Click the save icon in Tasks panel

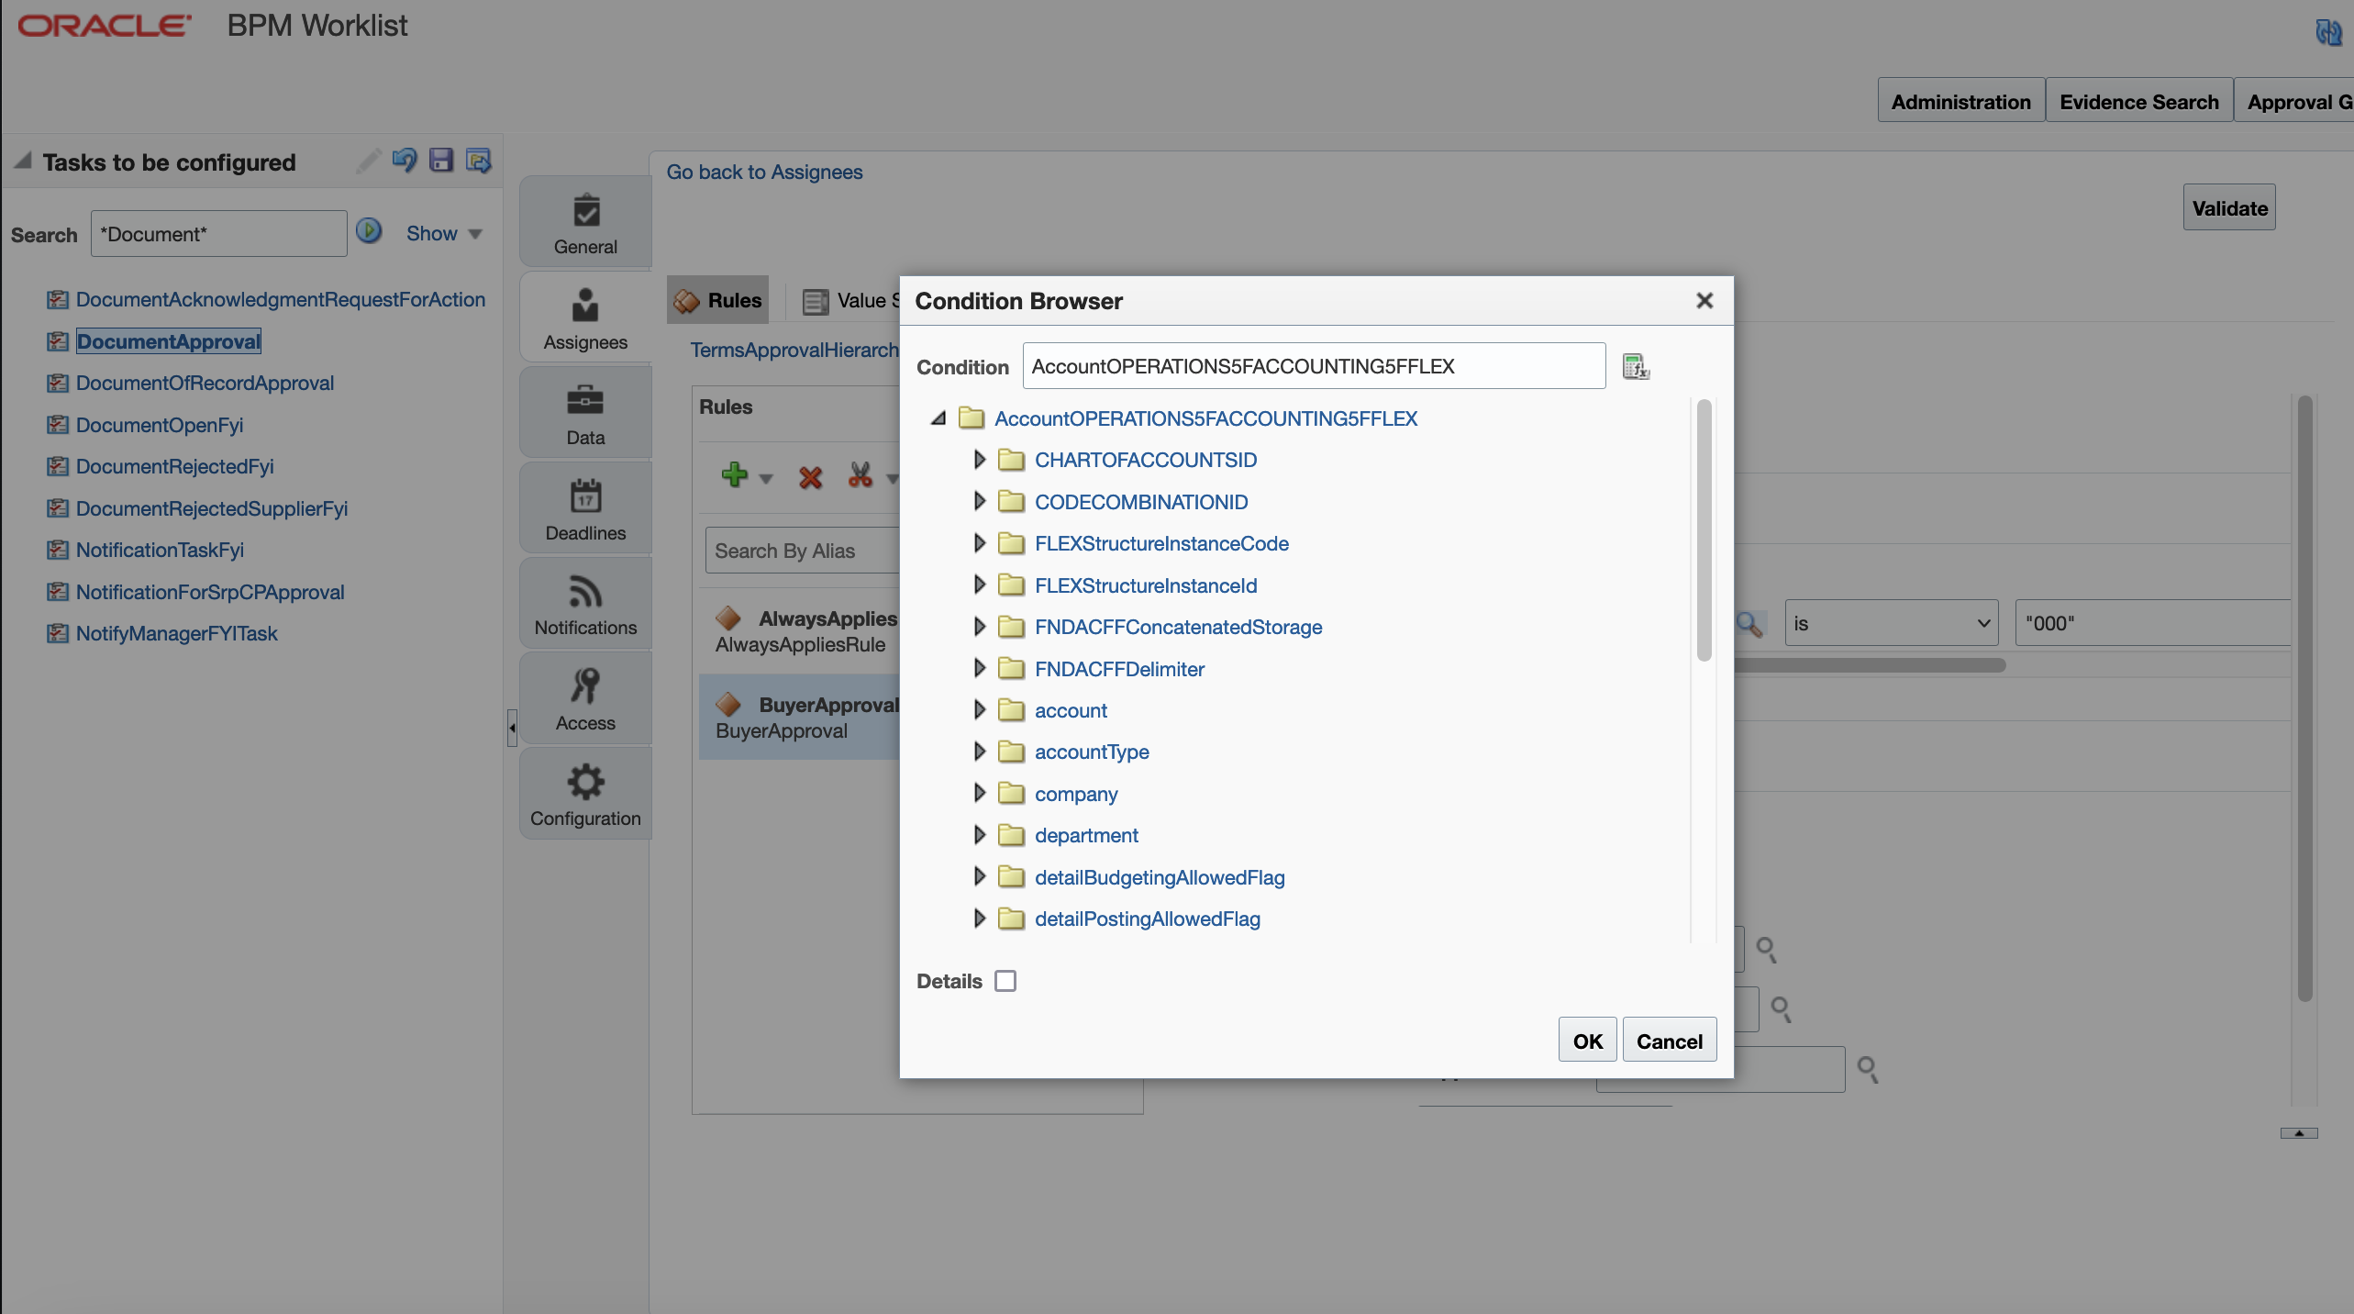pos(441,161)
